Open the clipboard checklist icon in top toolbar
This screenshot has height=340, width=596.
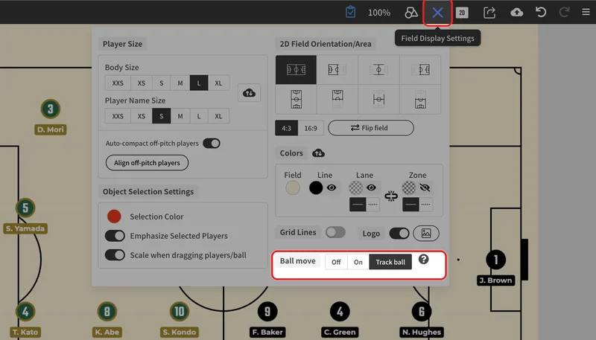click(350, 12)
